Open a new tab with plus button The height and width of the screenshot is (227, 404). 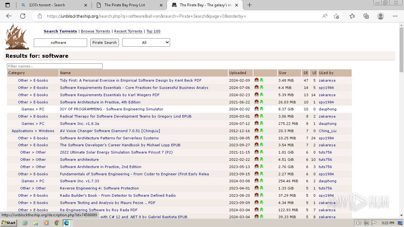click(x=249, y=5)
